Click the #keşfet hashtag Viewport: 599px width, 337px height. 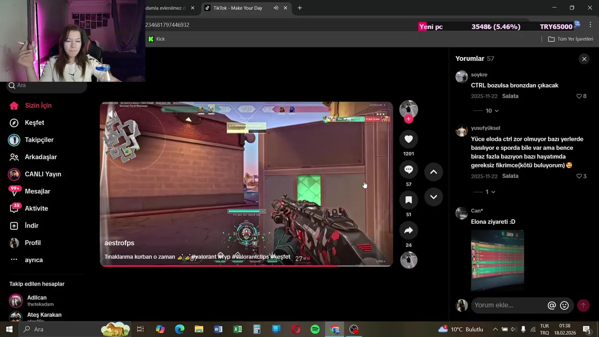tap(280, 257)
